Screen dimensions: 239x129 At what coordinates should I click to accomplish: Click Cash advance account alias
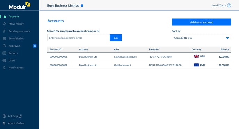click(125, 57)
